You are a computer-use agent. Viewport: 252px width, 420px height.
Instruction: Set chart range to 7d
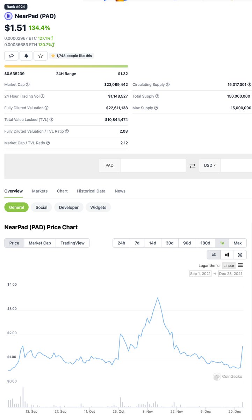(x=137, y=243)
